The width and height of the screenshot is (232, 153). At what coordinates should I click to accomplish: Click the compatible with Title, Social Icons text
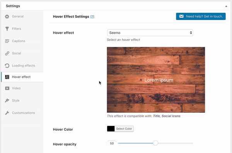click(144, 116)
